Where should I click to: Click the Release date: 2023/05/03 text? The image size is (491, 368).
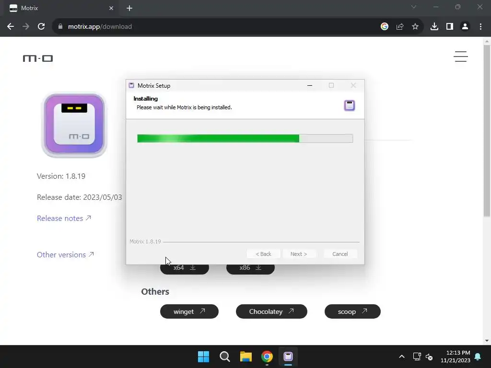(x=79, y=197)
